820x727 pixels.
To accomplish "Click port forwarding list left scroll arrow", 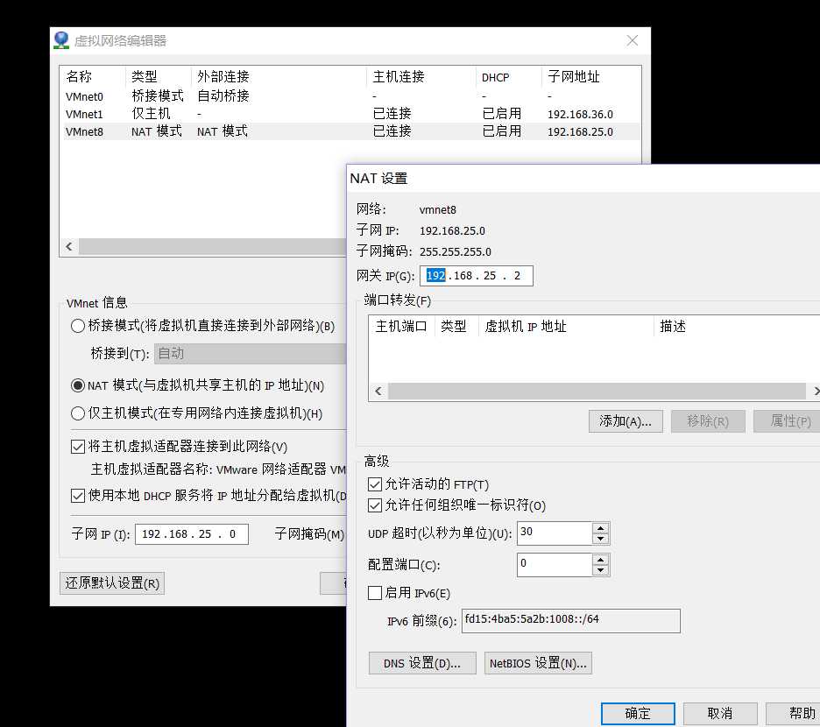I will tap(378, 392).
